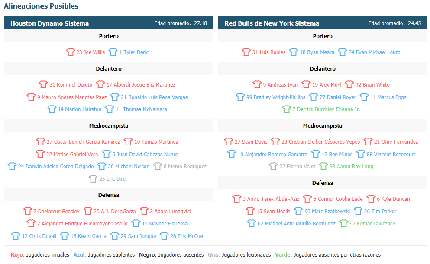Click the Red Bulls de New York Sistema header
Viewport: 430px width, 264px height.
(x=272, y=23)
